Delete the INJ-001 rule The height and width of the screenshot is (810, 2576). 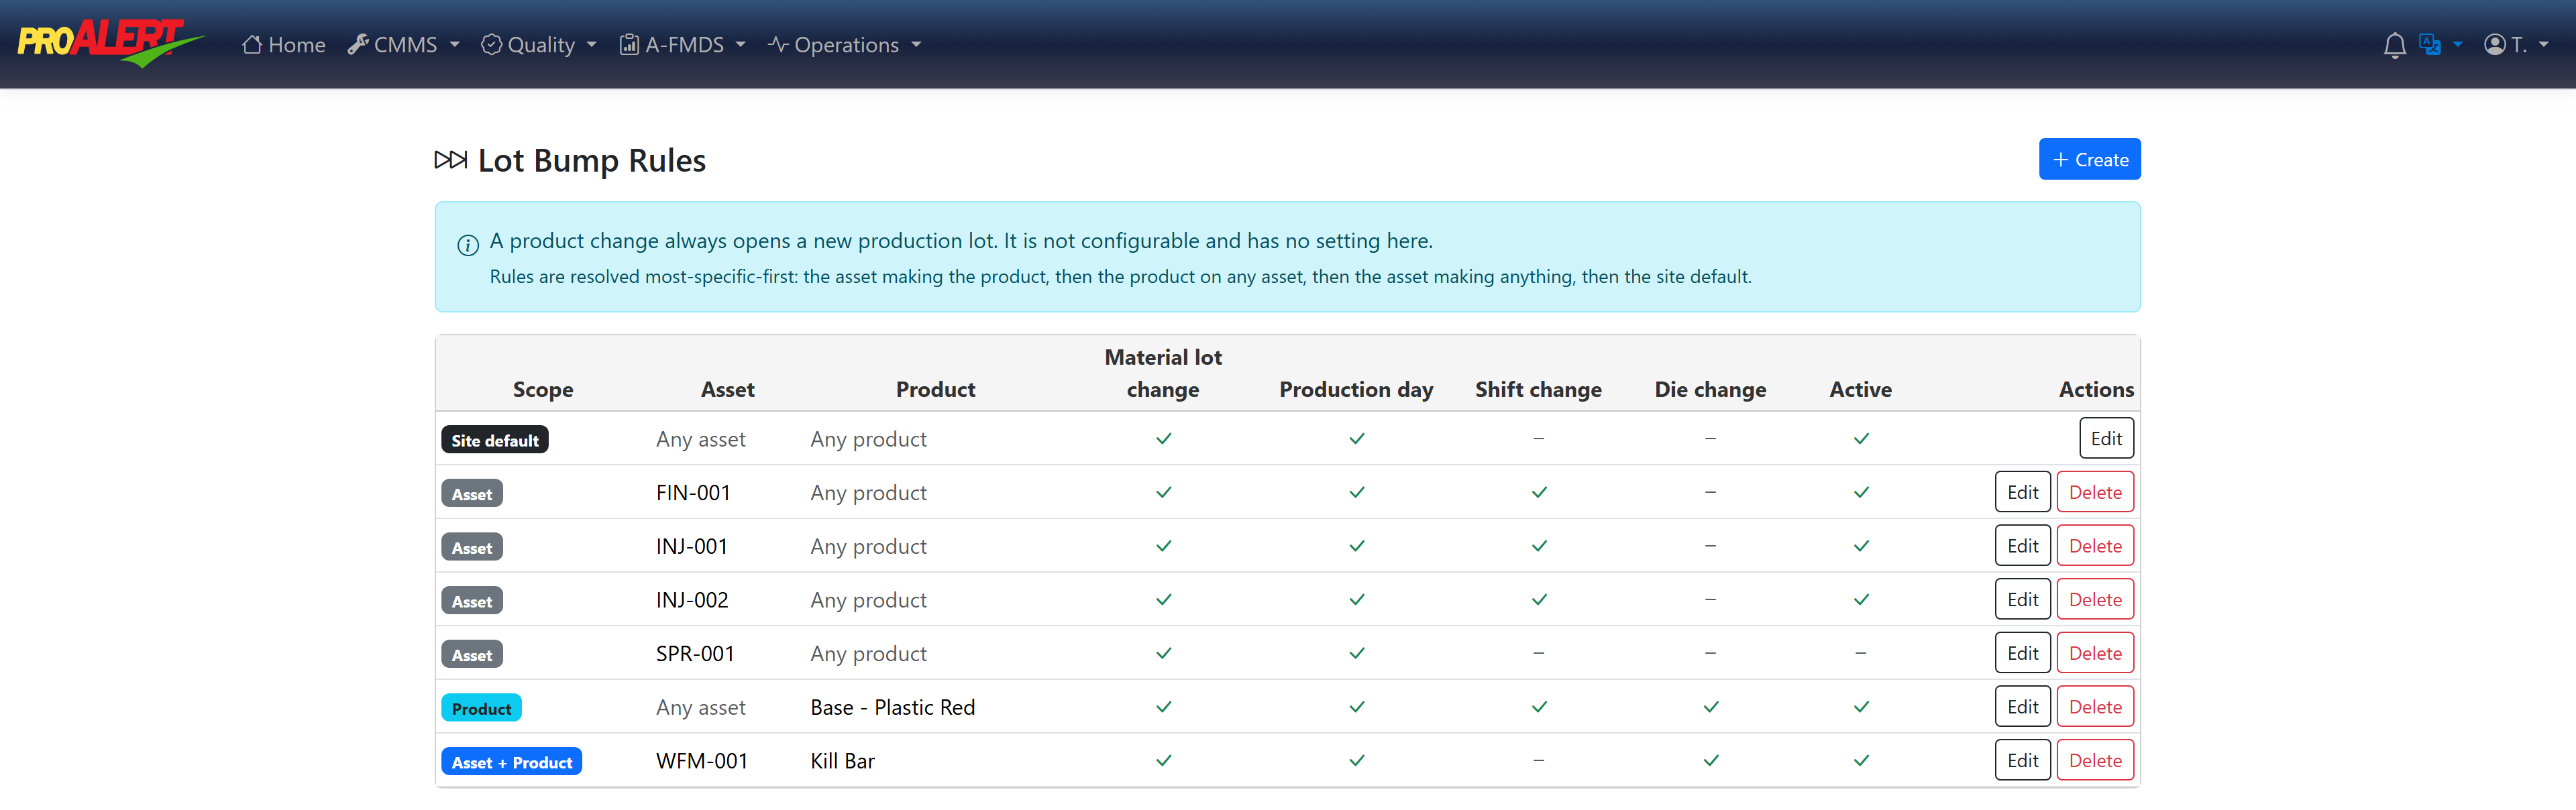click(x=2095, y=546)
